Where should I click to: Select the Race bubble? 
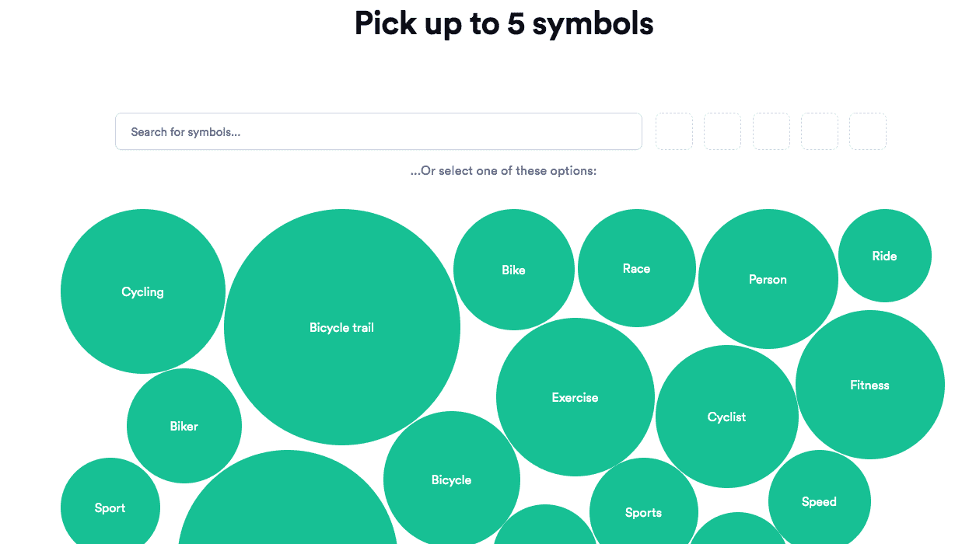click(636, 268)
